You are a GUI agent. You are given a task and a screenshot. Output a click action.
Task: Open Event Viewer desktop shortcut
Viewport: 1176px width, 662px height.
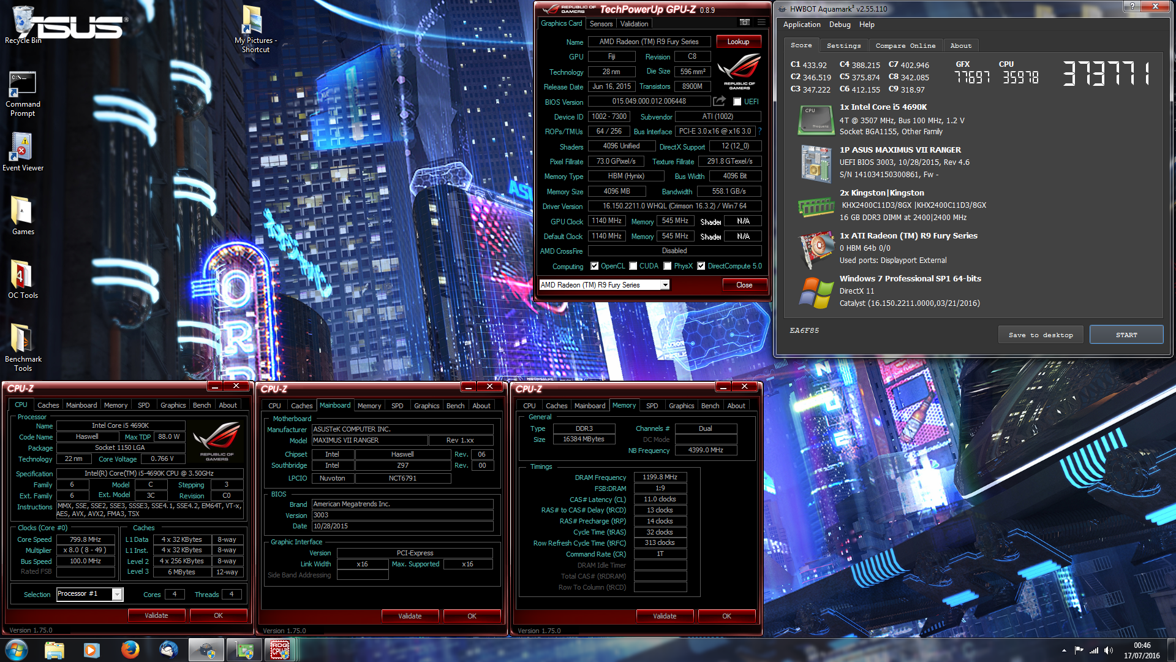(23, 151)
